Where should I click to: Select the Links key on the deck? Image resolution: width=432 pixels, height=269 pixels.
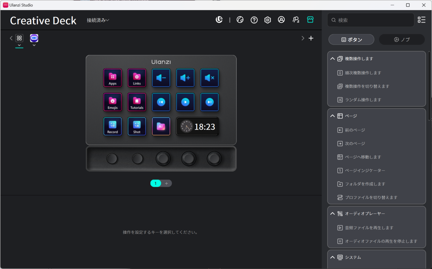coord(137,78)
